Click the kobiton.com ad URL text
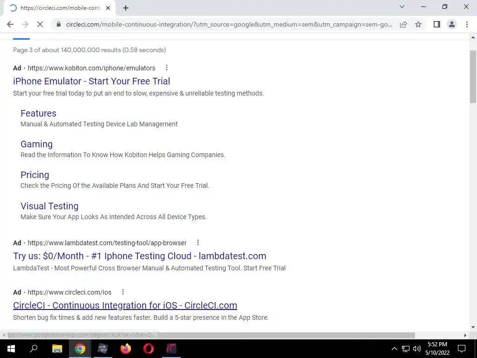This screenshot has height=358, width=477. [x=92, y=68]
